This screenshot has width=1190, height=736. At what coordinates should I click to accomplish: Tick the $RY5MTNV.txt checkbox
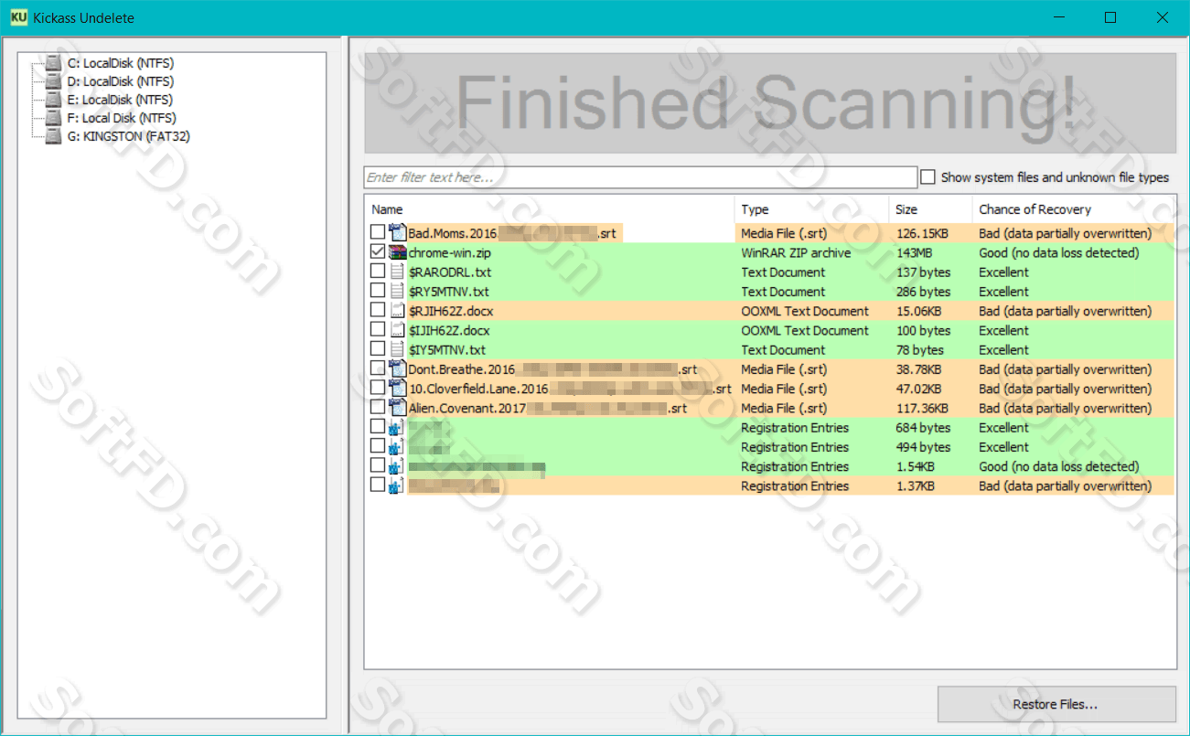coord(378,292)
